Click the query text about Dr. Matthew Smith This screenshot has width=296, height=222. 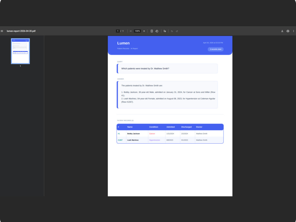[x=145, y=69]
